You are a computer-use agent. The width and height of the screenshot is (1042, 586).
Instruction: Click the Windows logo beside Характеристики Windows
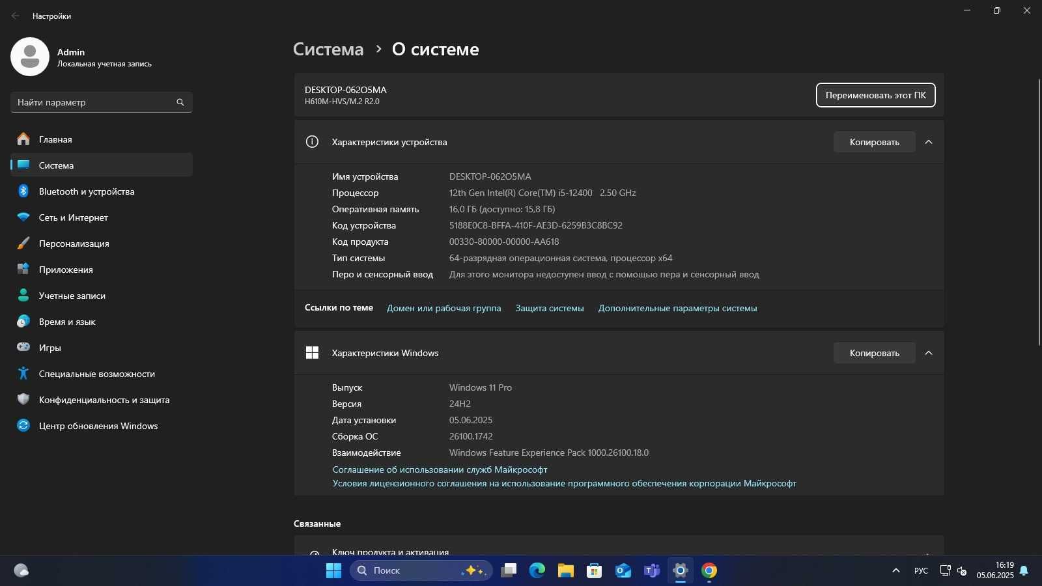(313, 353)
